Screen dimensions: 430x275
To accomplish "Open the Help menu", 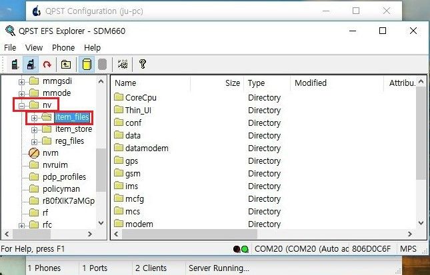I will [x=92, y=48].
